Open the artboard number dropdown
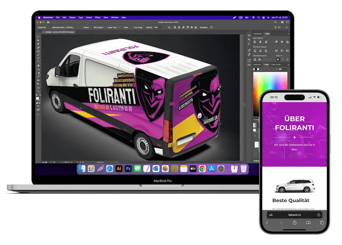The image size is (342, 245). pos(77,162)
